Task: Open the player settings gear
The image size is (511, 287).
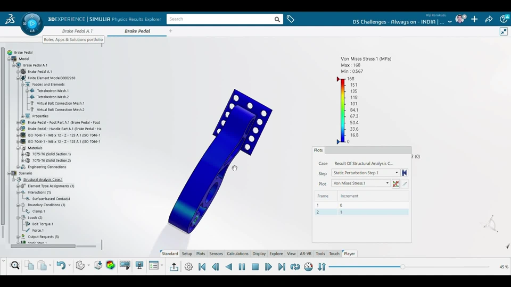Action: [188, 267]
